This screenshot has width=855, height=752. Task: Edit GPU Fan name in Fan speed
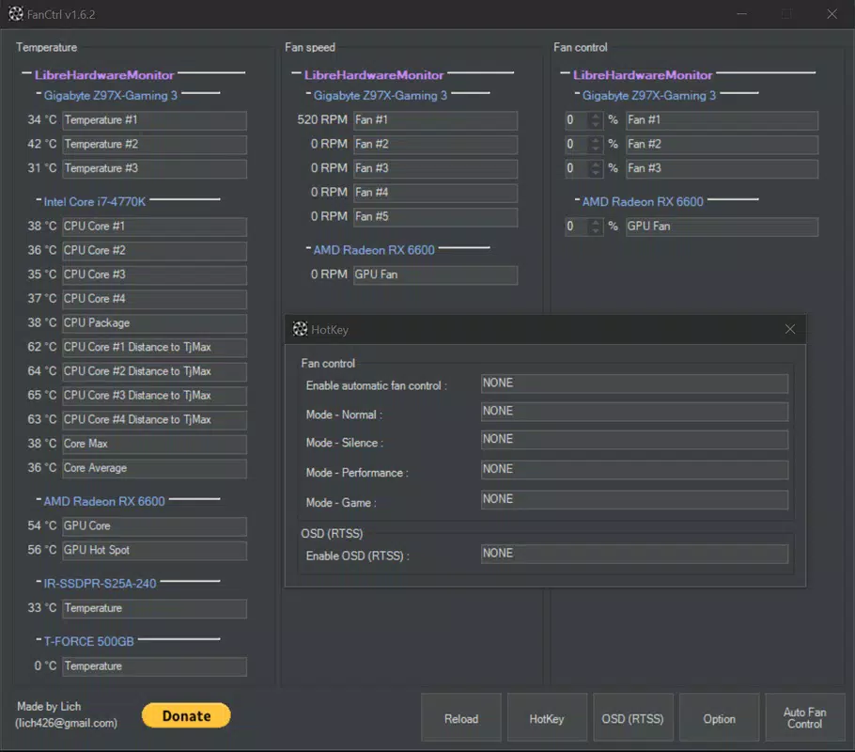(x=435, y=275)
